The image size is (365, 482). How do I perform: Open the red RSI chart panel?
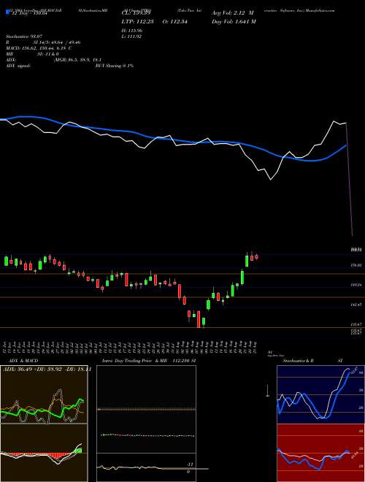coord(320,453)
